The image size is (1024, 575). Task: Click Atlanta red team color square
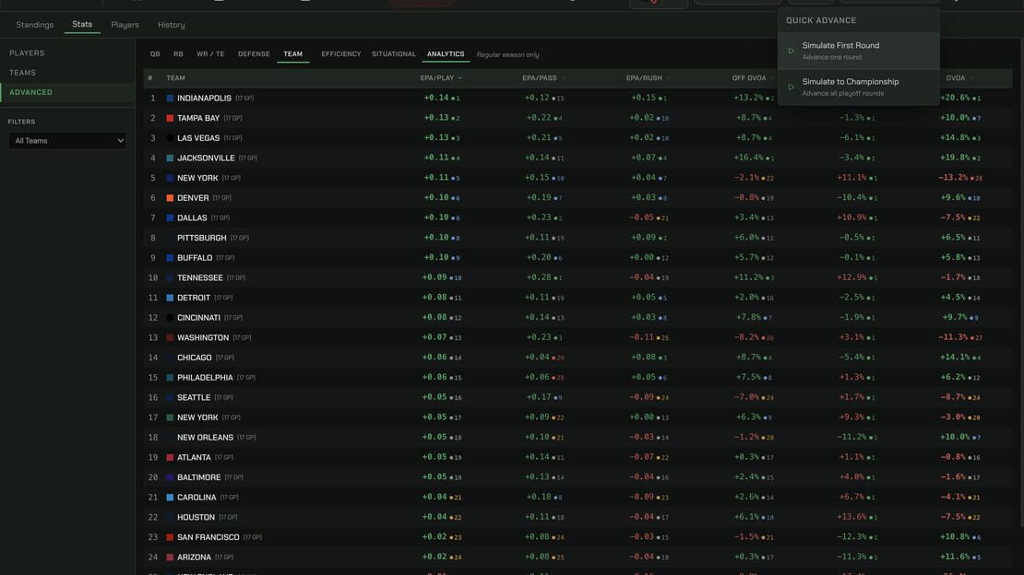(x=170, y=458)
